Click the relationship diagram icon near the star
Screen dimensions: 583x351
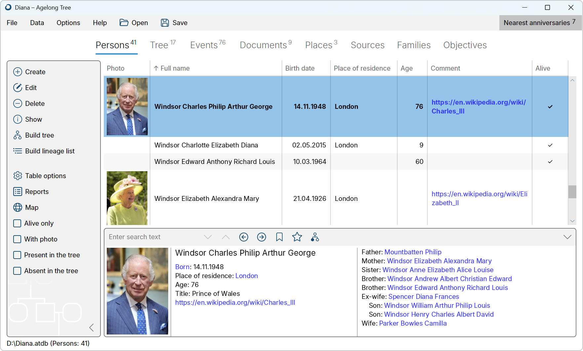[315, 237]
